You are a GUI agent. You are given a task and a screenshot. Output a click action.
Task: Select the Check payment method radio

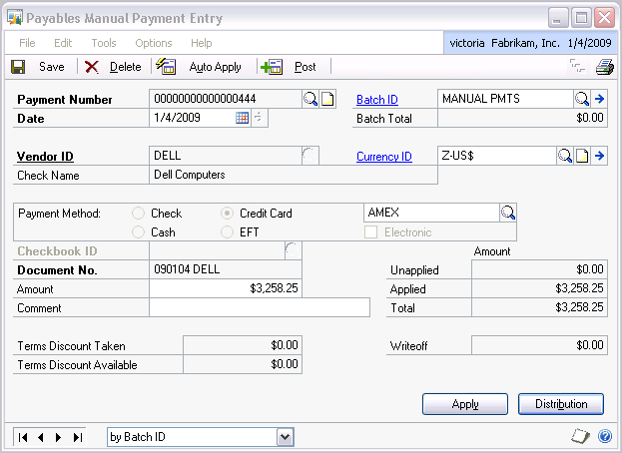[x=138, y=214]
